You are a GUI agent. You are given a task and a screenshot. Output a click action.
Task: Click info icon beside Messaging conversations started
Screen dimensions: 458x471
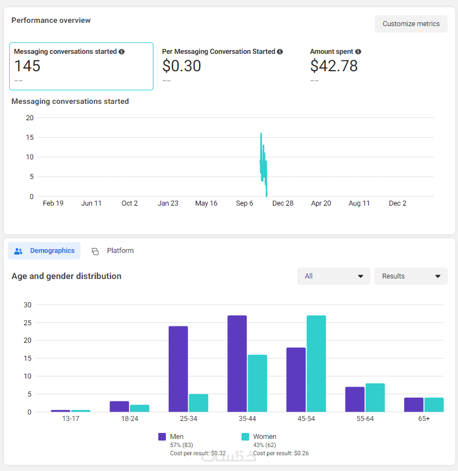pyautogui.click(x=121, y=52)
